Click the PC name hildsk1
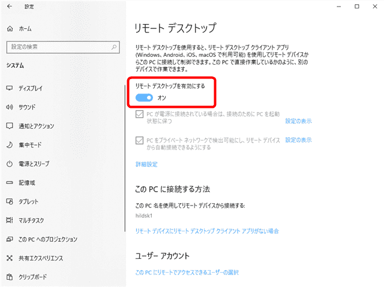 (x=144, y=216)
